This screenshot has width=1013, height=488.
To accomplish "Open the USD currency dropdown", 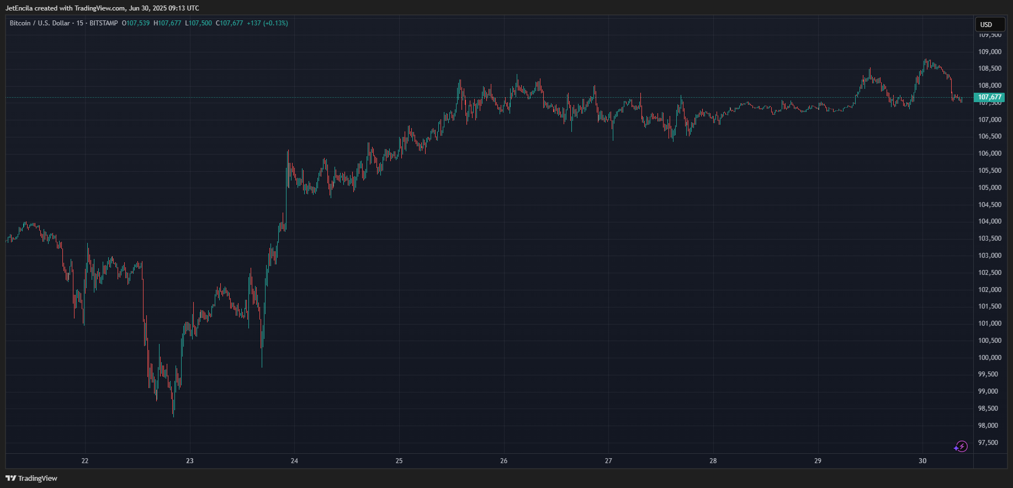I will click(x=990, y=24).
